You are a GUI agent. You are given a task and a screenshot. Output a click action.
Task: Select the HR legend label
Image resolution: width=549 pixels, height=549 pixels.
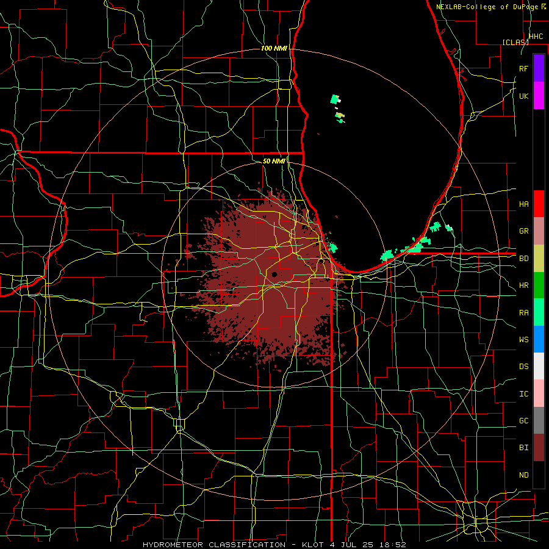[x=523, y=285]
